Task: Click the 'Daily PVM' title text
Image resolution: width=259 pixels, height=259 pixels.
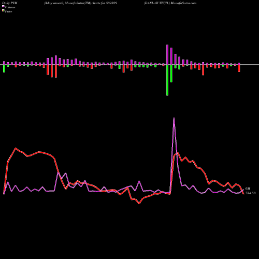Action: (10, 3)
